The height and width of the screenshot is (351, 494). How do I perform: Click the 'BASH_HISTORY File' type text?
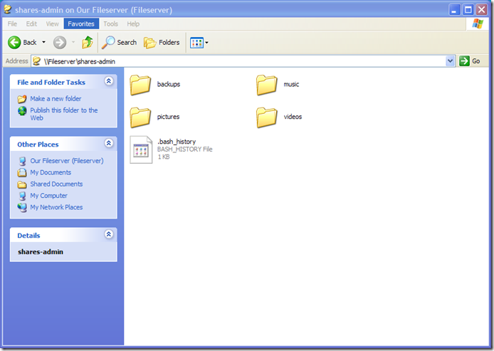tap(184, 149)
